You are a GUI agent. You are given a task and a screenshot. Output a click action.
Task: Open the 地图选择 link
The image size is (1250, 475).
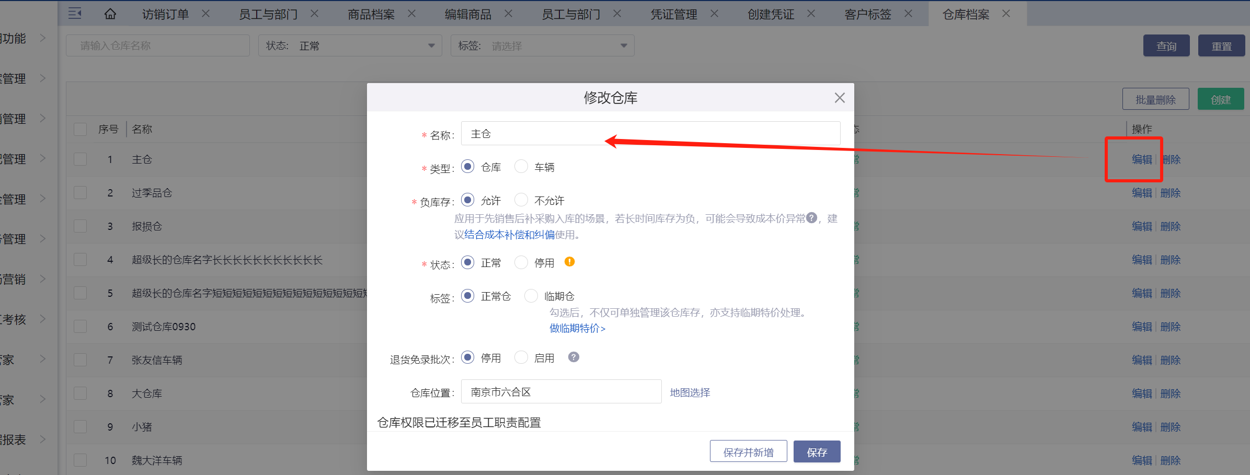(x=690, y=392)
